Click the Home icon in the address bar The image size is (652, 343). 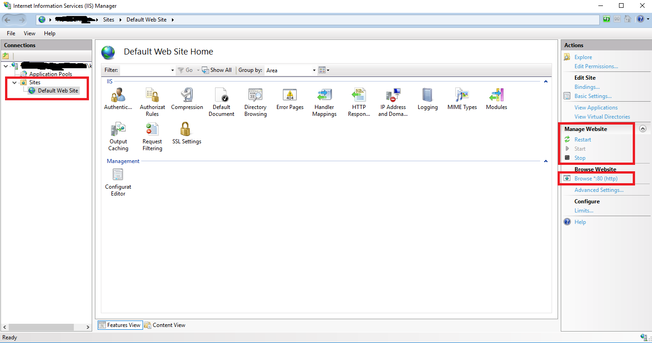(x=628, y=19)
